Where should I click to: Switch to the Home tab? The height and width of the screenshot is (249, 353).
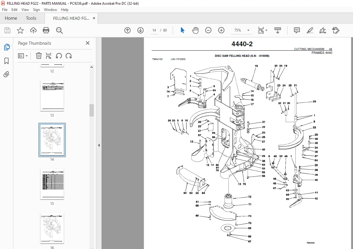(11, 18)
